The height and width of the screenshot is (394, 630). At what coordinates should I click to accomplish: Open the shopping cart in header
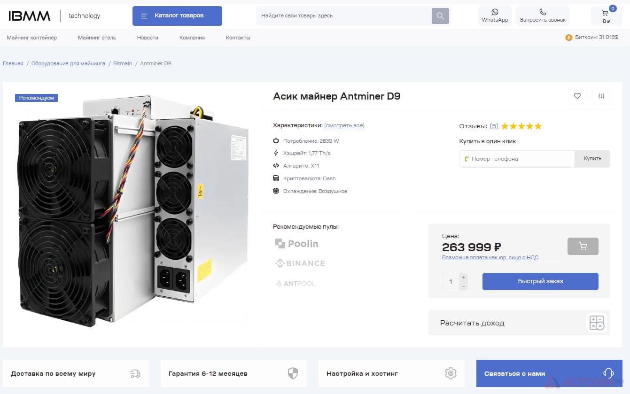(606, 16)
